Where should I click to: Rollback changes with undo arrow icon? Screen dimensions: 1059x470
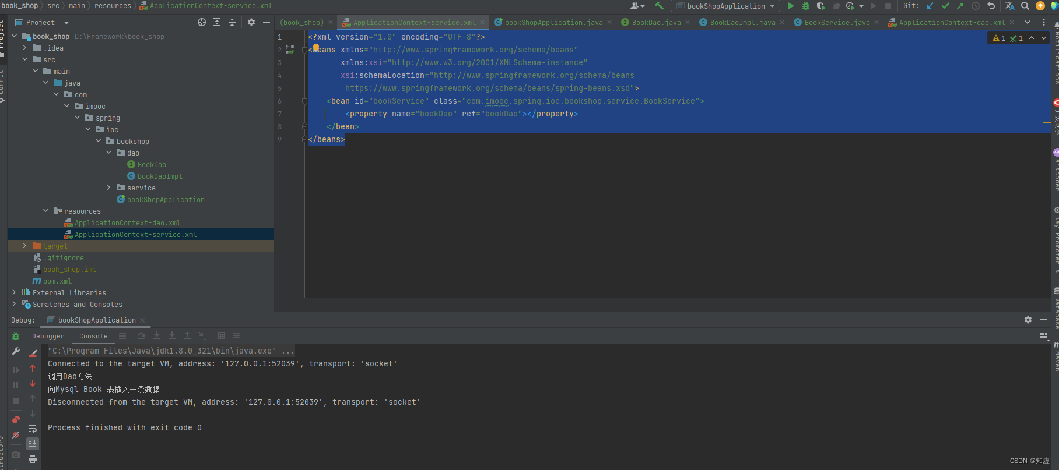point(991,6)
